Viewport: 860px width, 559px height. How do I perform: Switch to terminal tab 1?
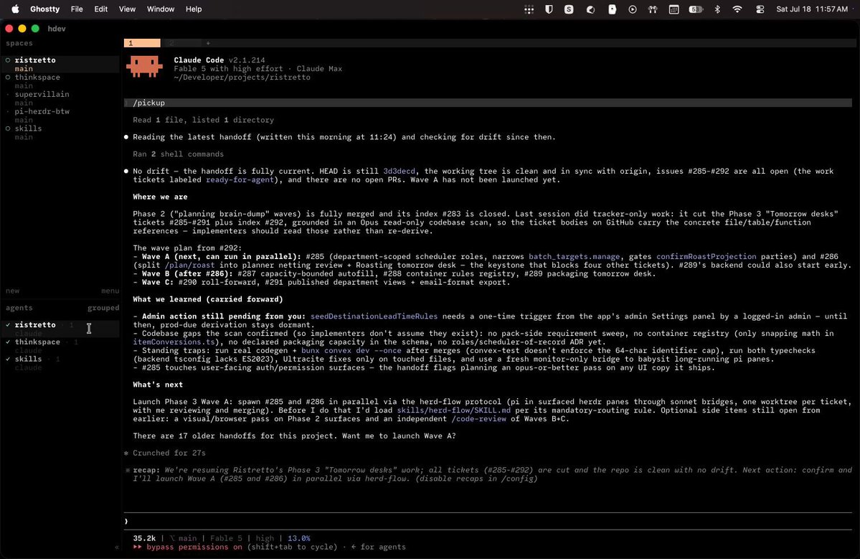coord(142,43)
